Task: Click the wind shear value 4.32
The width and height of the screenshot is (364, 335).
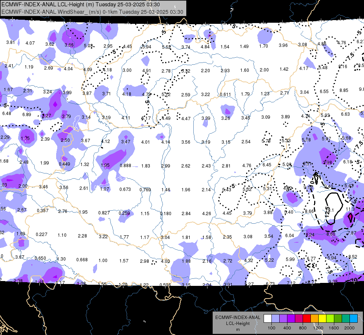Action: click(249, 261)
